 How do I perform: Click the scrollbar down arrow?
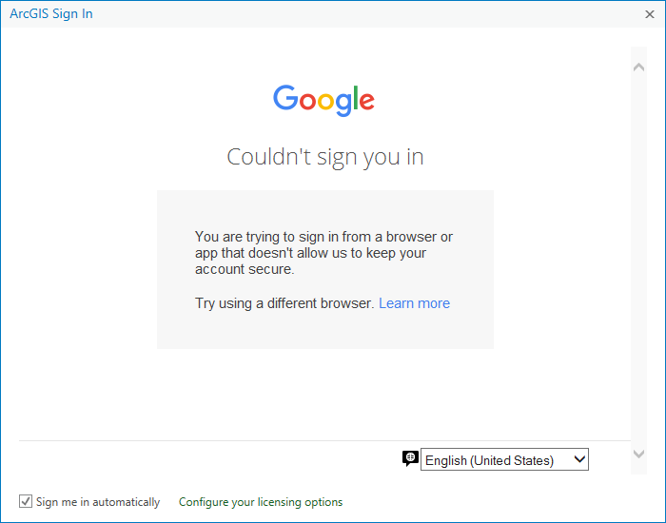(639, 455)
